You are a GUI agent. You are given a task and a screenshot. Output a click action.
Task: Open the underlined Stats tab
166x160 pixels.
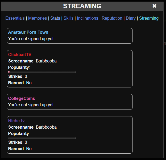click(x=55, y=18)
